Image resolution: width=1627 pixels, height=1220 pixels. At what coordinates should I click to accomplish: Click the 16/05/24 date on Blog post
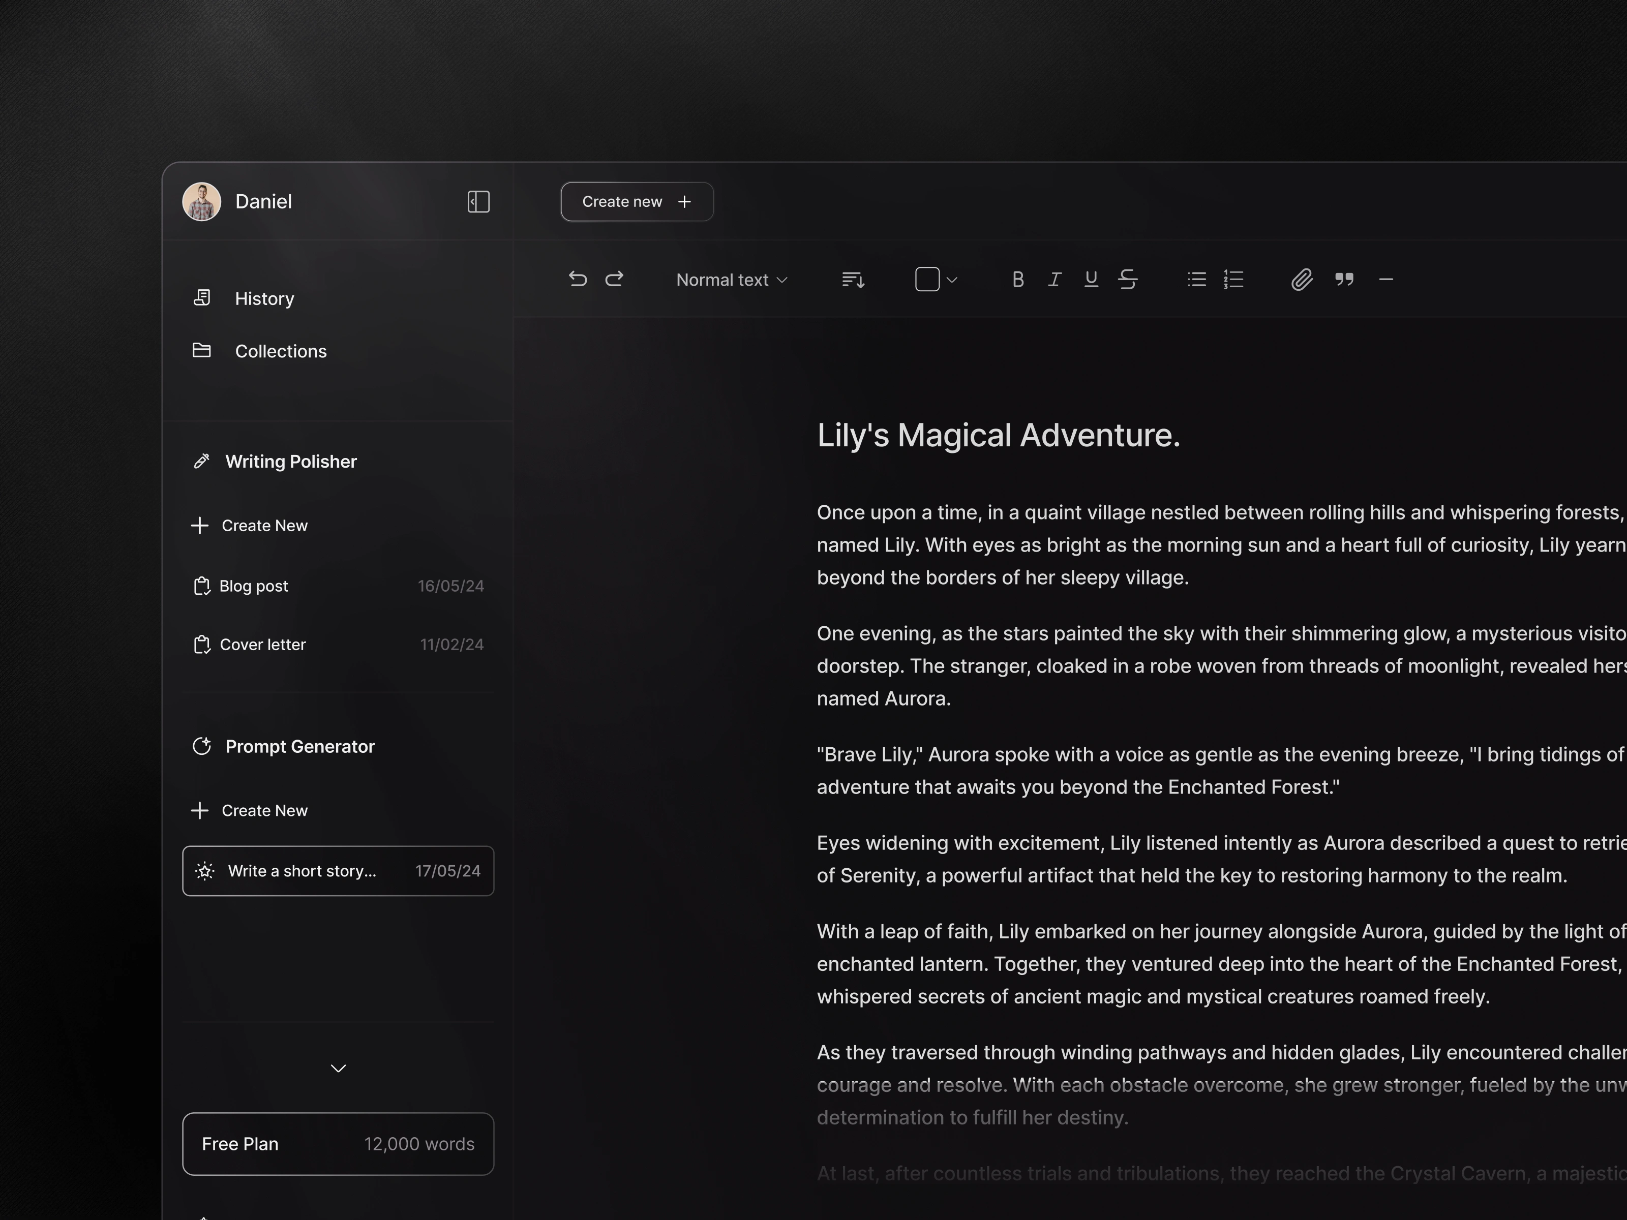[451, 586]
